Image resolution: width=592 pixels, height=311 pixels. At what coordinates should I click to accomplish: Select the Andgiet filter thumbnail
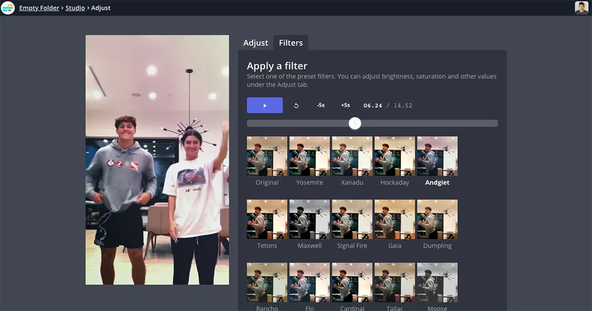(437, 156)
